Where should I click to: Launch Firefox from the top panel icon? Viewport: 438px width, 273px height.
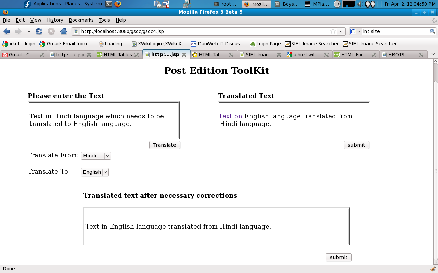[118, 4]
